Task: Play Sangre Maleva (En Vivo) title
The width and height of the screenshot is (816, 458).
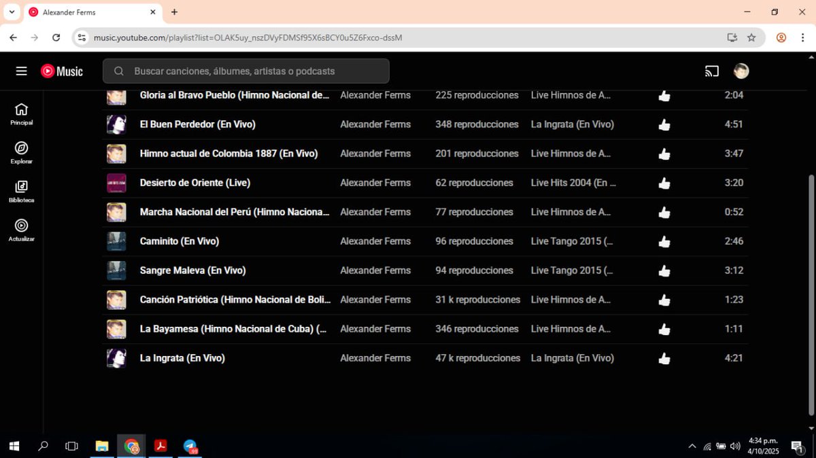Action: pos(192,270)
